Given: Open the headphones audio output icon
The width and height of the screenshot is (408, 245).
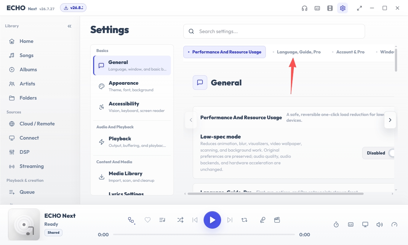Looking at the screenshot, I should click(x=304, y=8).
